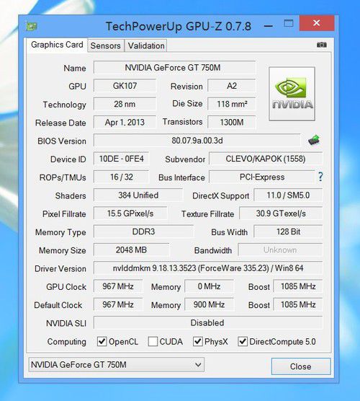Screen dimensions: 360x401
Task: Click the BIOS Version field
Action: pos(197,141)
